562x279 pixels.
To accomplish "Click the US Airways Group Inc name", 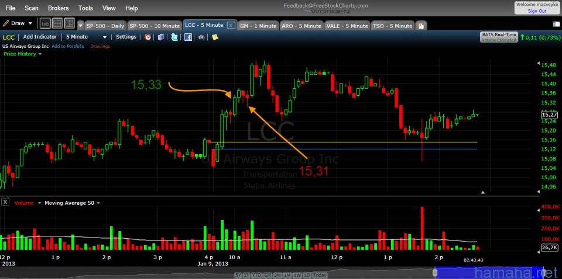I will [25, 46].
